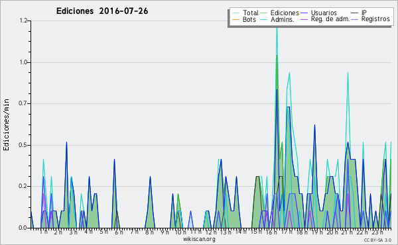Viewport: 398px width, 245px height.
Task: Click the 1 h axis label
Action: [43, 232]
